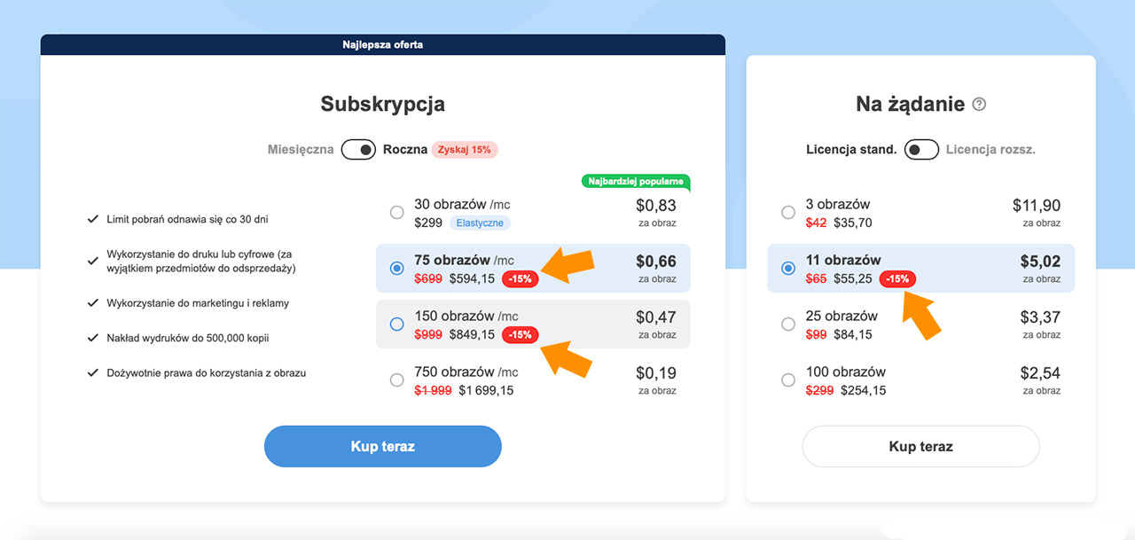
Task: Click the Roczna billing label
Action: pyautogui.click(x=405, y=150)
